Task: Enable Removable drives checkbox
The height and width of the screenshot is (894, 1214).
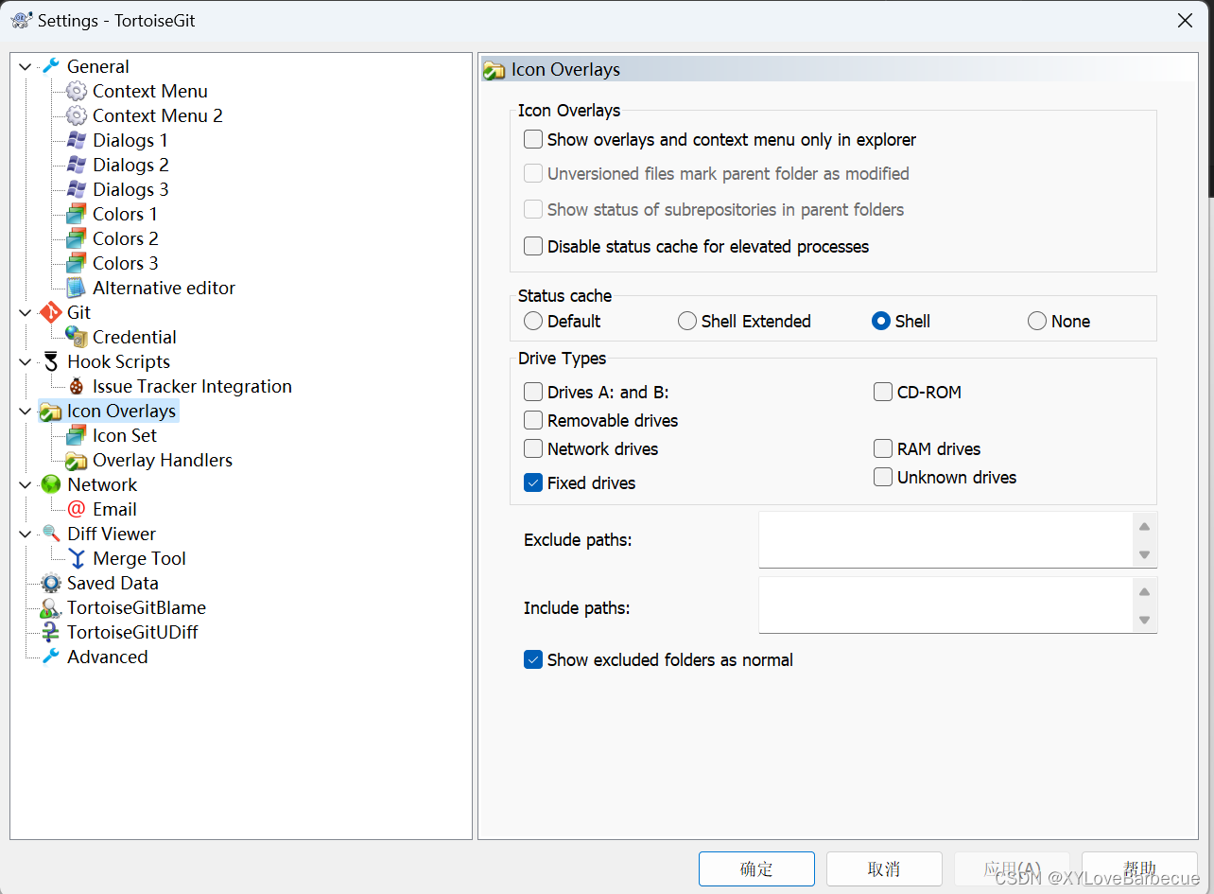Action: [x=533, y=420]
